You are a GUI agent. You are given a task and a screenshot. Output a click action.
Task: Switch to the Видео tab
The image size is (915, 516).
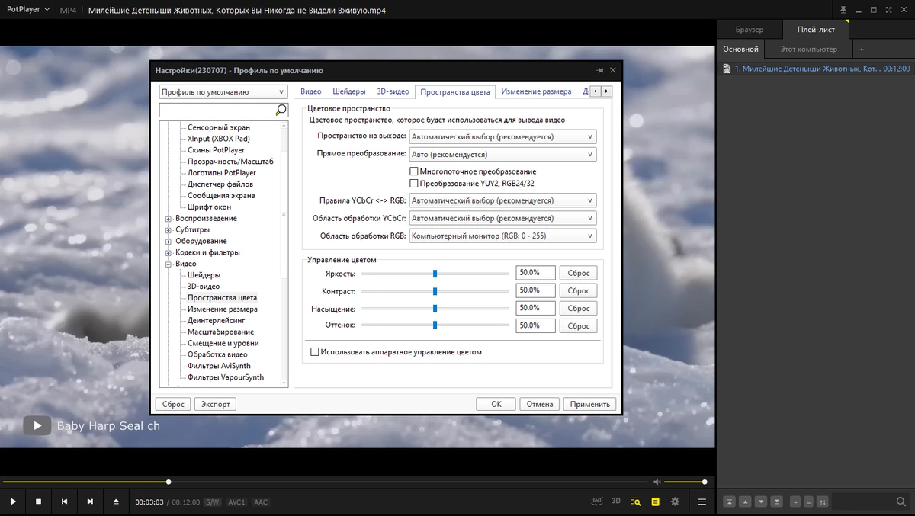tap(310, 91)
